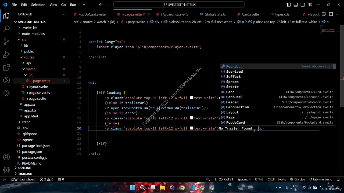Image resolution: width=344 pixels, height=193 pixels.
Task: Open errors and warnings problems indicator
Action: click(x=46, y=179)
